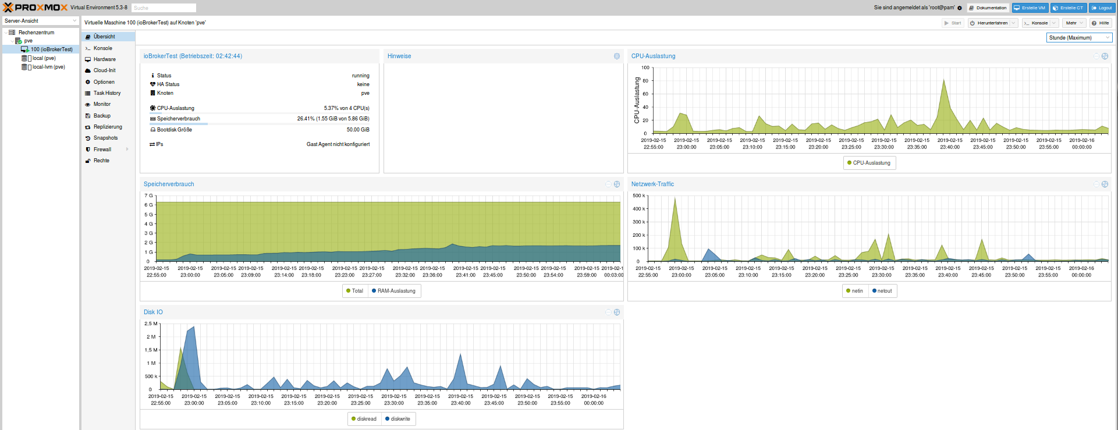Open the Konsole sidebar menu item
The image size is (1118, 430).
pyautogui.click(x=108, y=48)
